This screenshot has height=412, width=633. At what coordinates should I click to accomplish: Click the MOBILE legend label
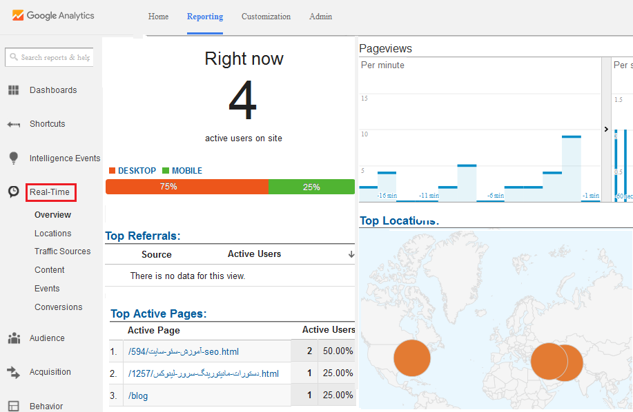[x=187, y=171]
